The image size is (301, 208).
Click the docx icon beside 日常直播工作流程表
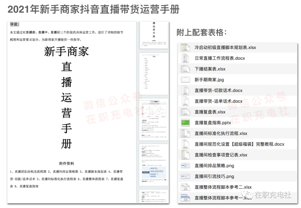tap(185, 58)
